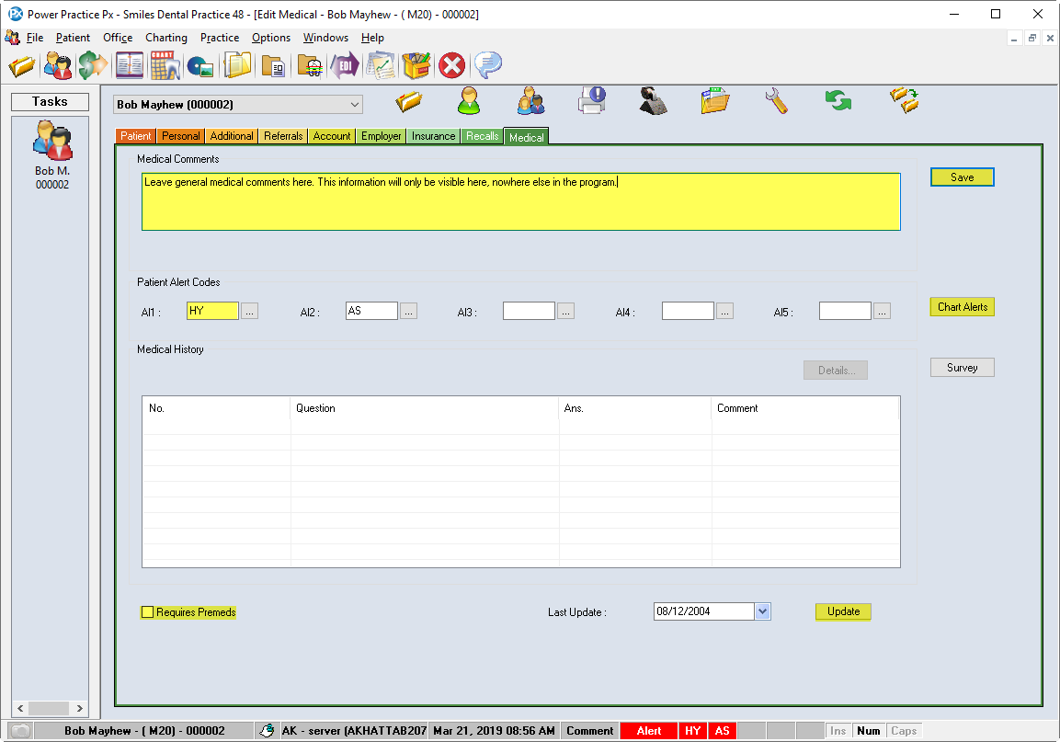
Task: Switch to the Insurance tab
Action: point(433,136)
